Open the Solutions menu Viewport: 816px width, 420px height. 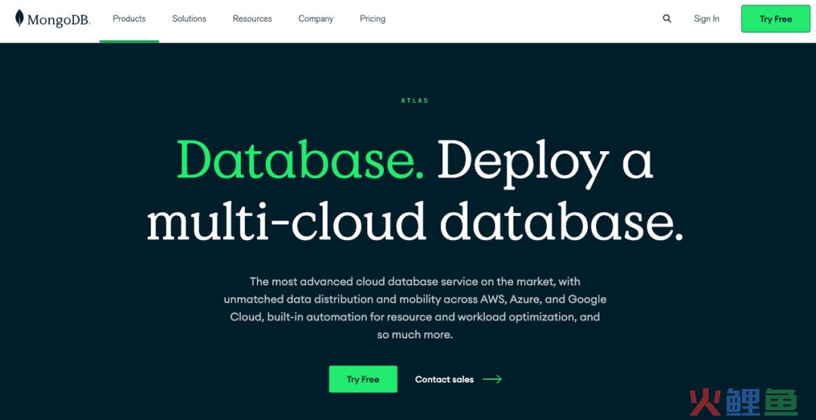pyautogui.click(x=189, y=19)
